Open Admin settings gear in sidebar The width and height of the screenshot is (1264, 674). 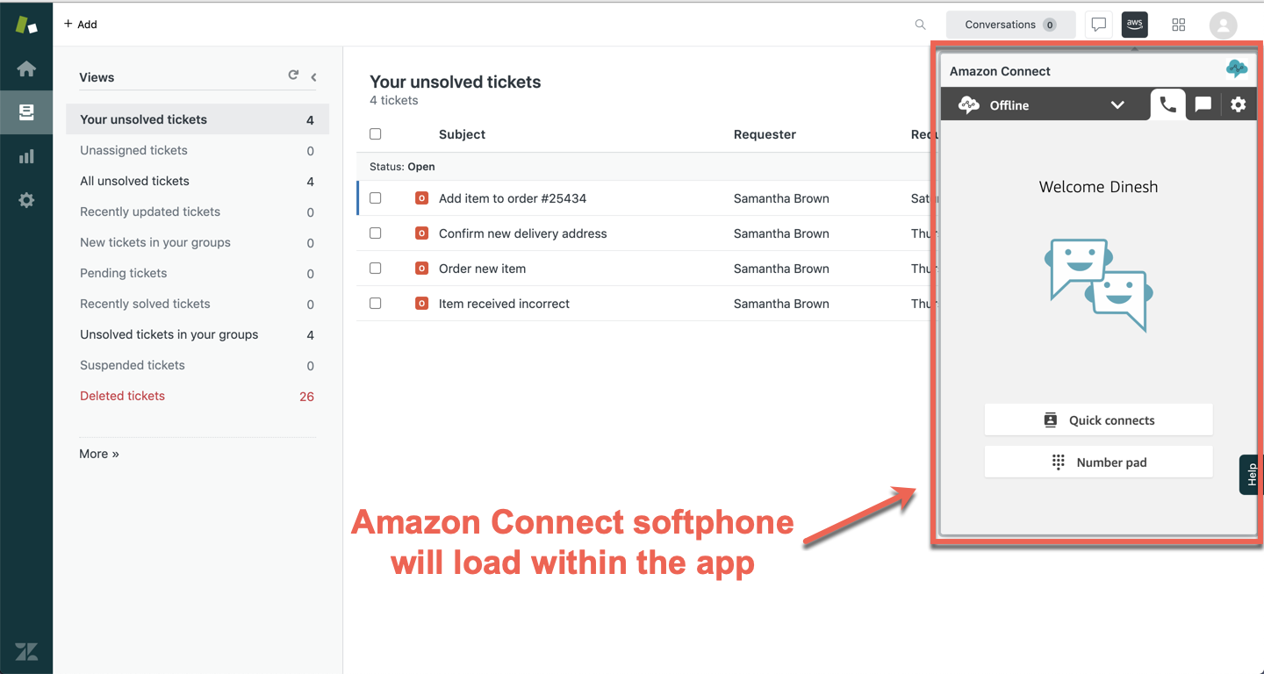click(x=26, y=200)
